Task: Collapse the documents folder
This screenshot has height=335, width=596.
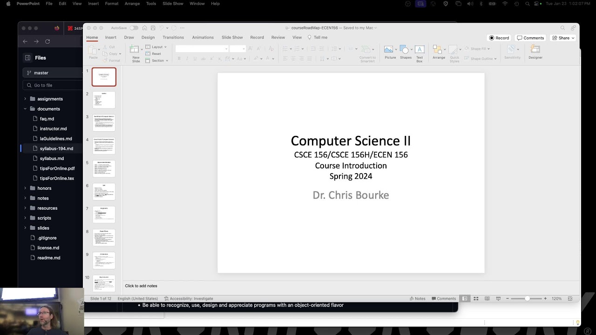Action: coord(25,109)
